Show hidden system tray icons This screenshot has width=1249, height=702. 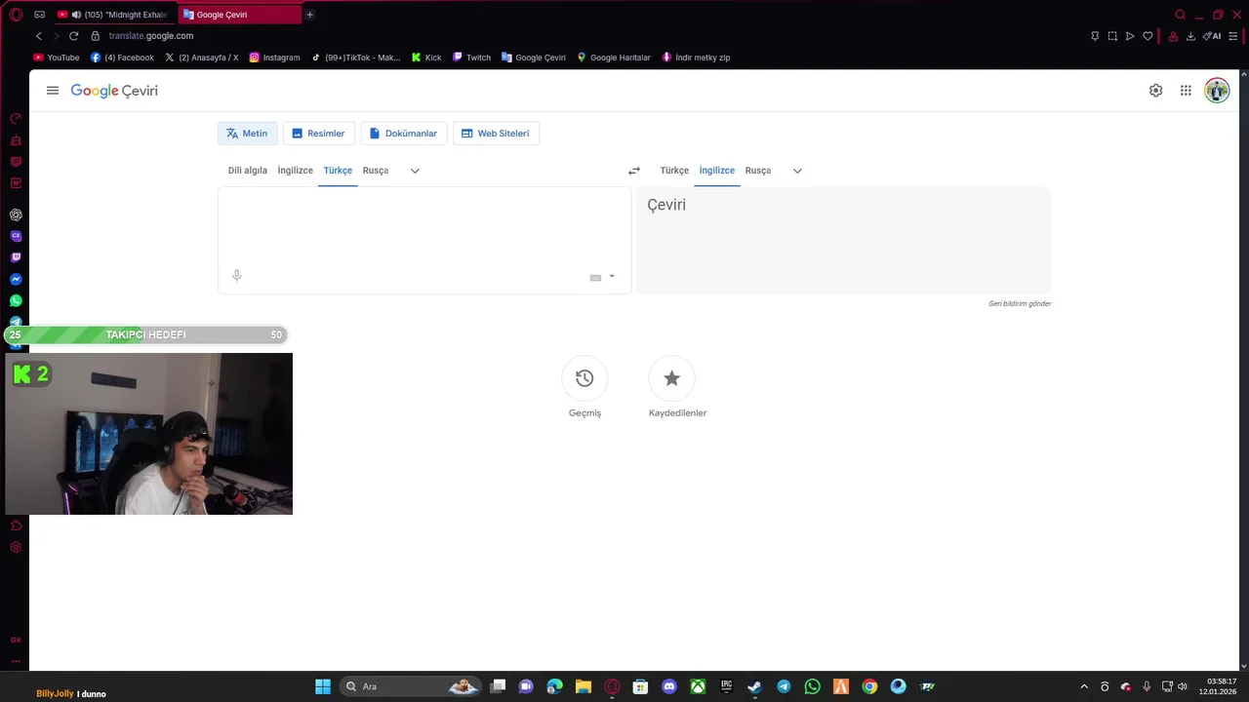click(x=1083, y=686)
